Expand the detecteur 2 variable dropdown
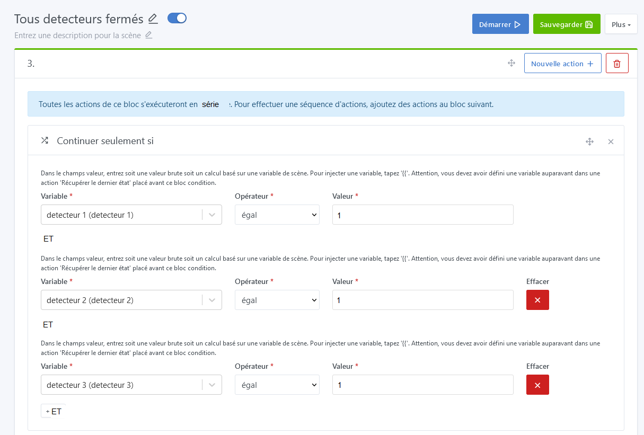 pos(212,300)
